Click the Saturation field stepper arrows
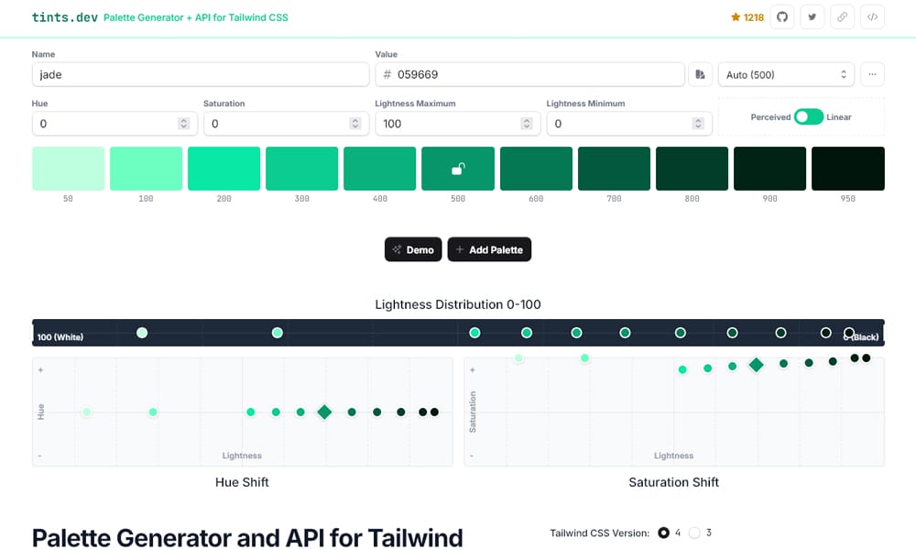The image size is (916, 550). tap(355, 124)
